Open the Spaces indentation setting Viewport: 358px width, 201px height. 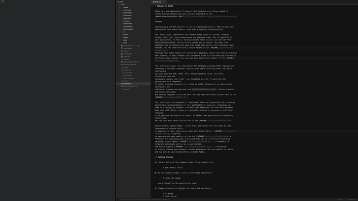tap(340, 199)
